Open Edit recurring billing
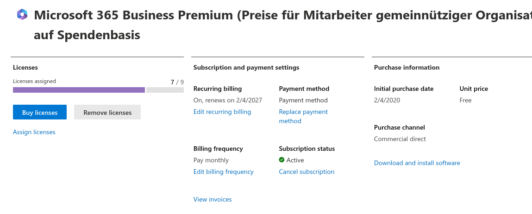 222,112
